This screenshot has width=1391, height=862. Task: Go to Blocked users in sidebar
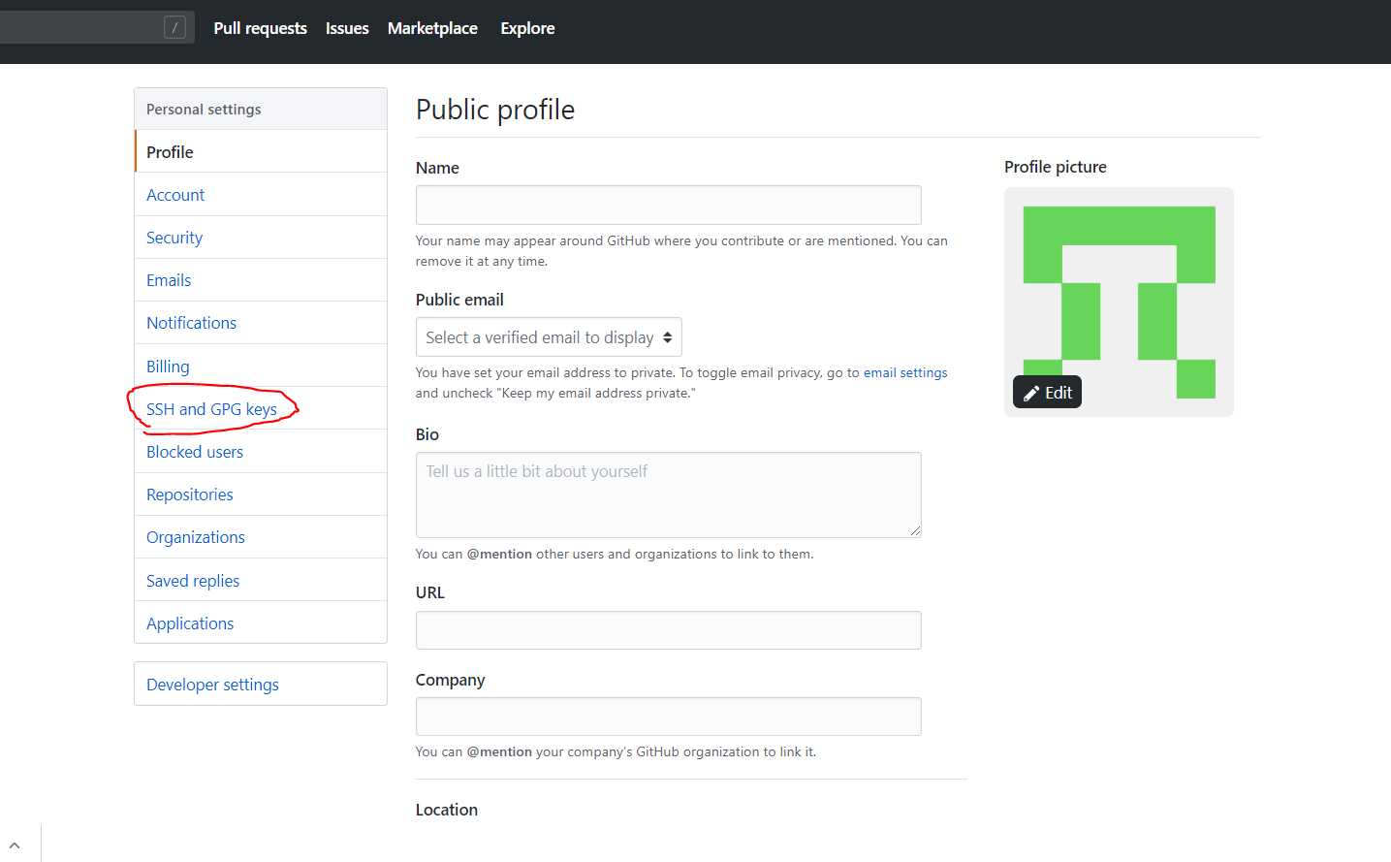coord(261,451)
